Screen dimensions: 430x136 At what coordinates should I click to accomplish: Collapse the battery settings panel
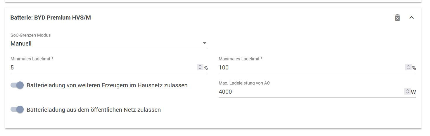(x=412, y=18)
